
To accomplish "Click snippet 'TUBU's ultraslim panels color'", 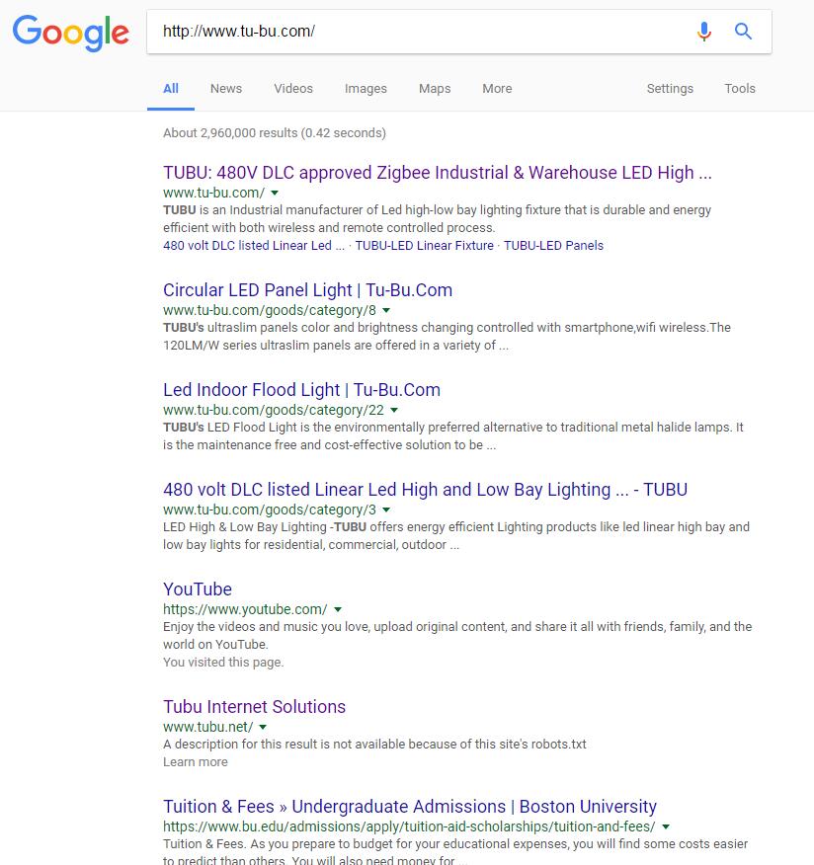I will tap(447, 337).
